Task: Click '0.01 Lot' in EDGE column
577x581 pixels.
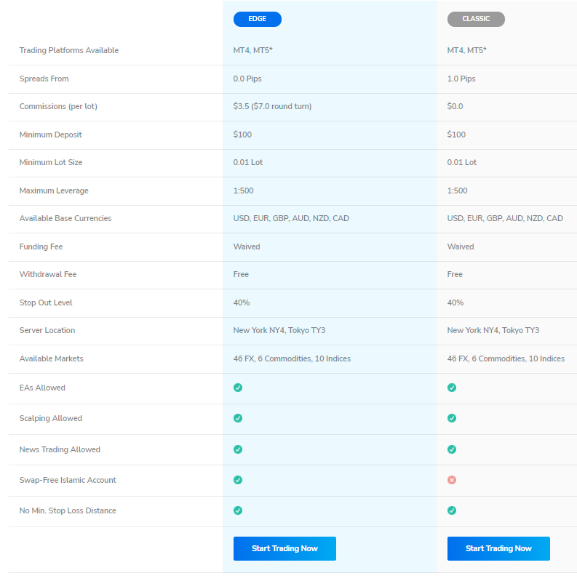Action: (247, 162)
